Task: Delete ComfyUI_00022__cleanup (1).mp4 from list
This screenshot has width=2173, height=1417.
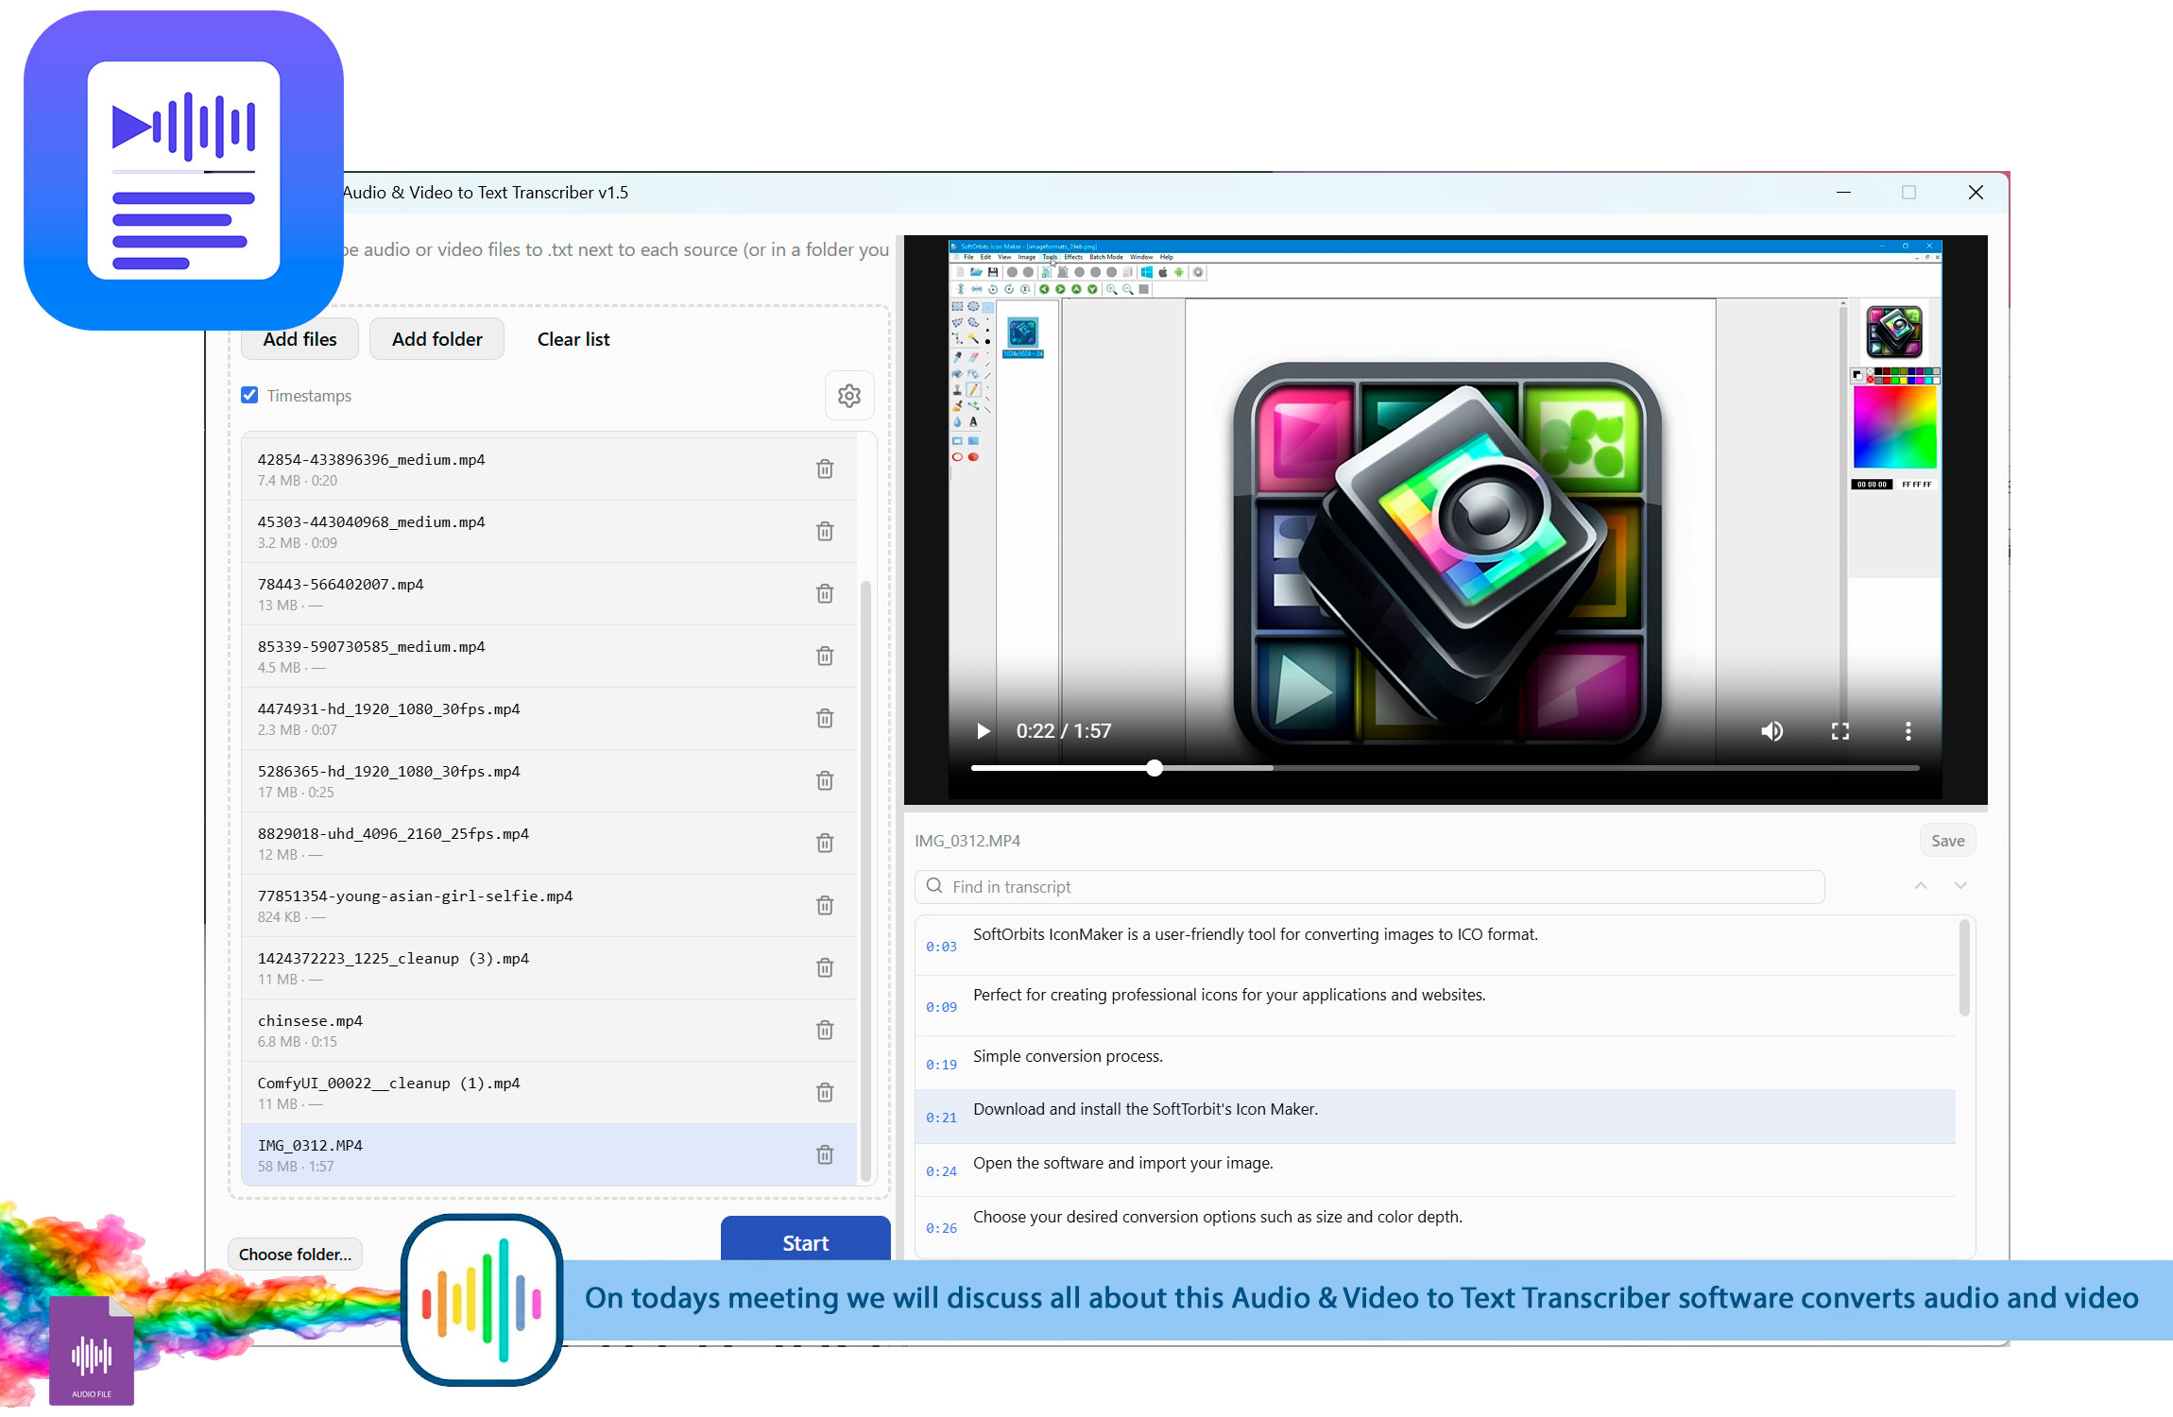Action: [825, 1092]
